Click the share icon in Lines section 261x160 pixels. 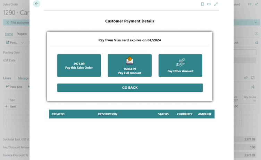[246, 78]
